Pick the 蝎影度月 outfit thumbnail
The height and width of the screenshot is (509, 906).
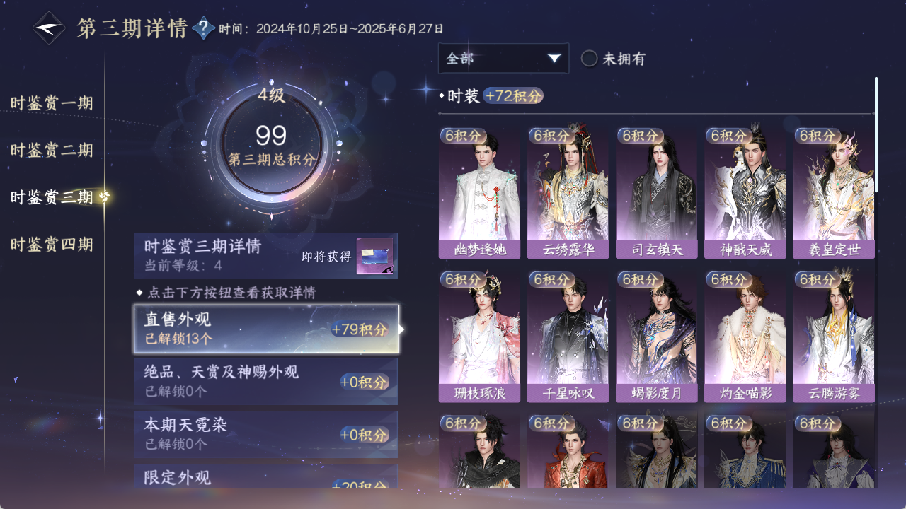(x=656, y=337)
